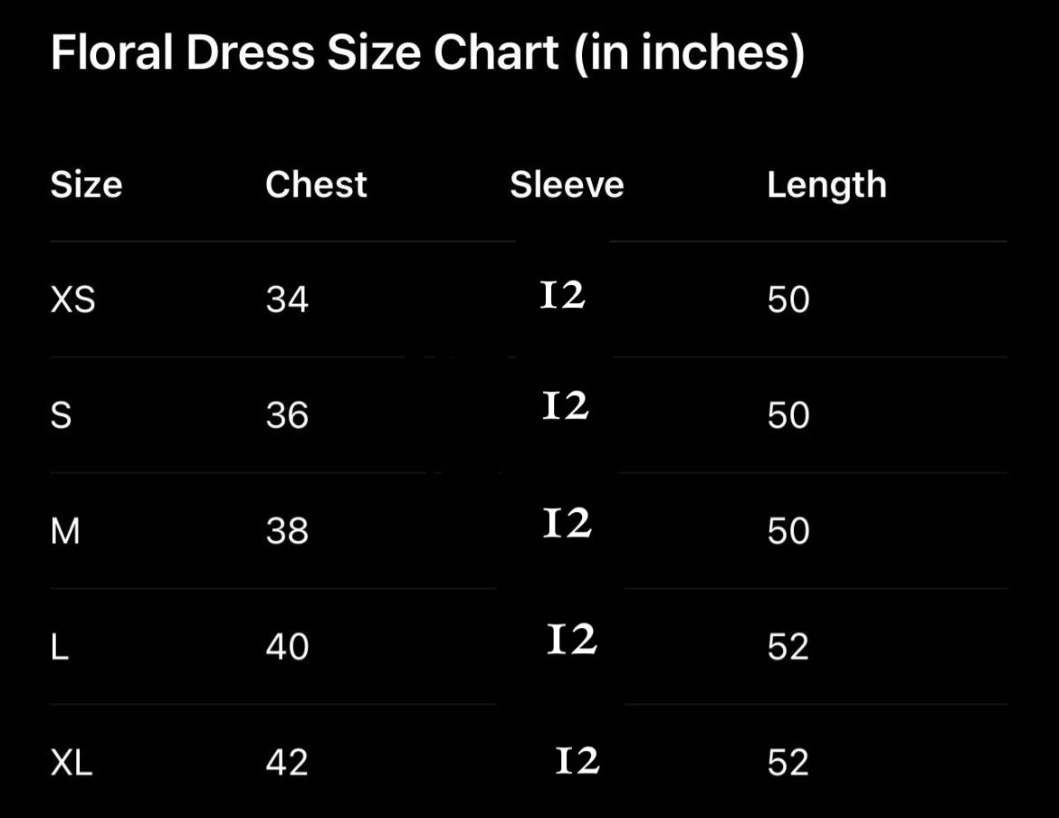
Task: Click the sleeve value in M row
Action: pyautogui.click(x=567, y=523)
